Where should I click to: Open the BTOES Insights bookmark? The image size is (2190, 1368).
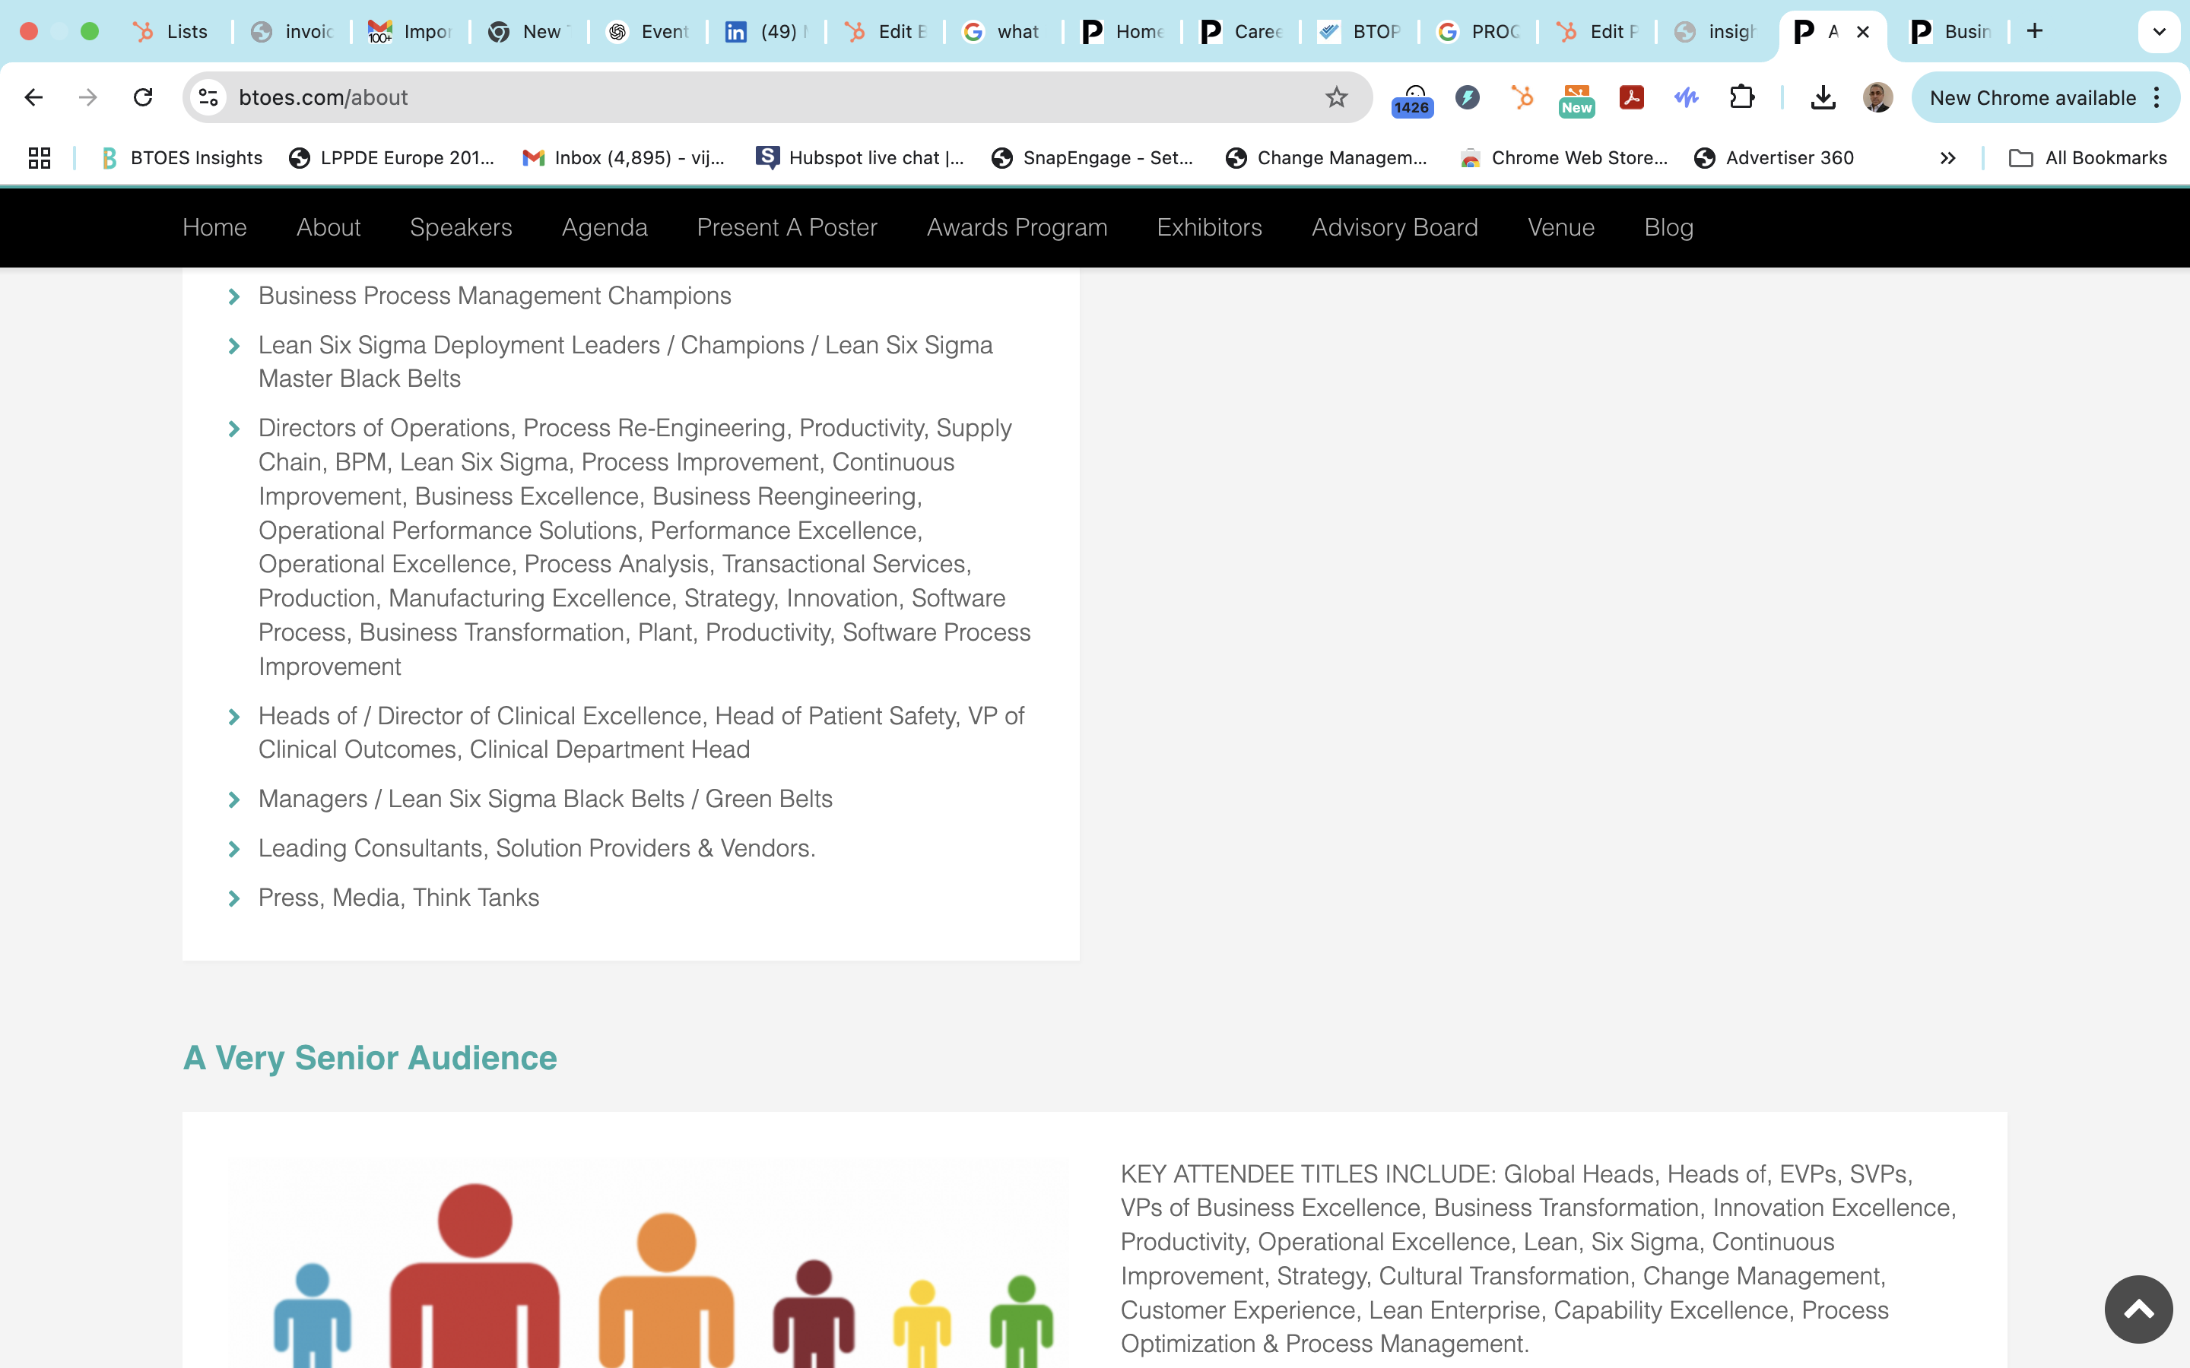click(182, 157)
